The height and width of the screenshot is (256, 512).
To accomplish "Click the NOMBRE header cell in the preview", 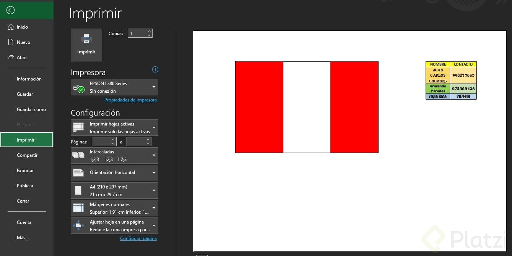I will point(438,64).
